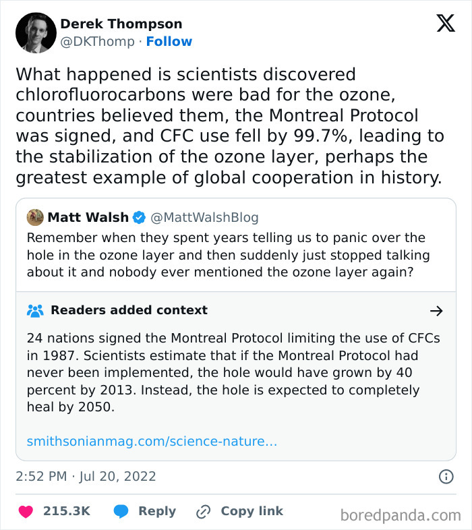
Task: Click the Readers added context people icon
Action: click(x=35, y=311)
